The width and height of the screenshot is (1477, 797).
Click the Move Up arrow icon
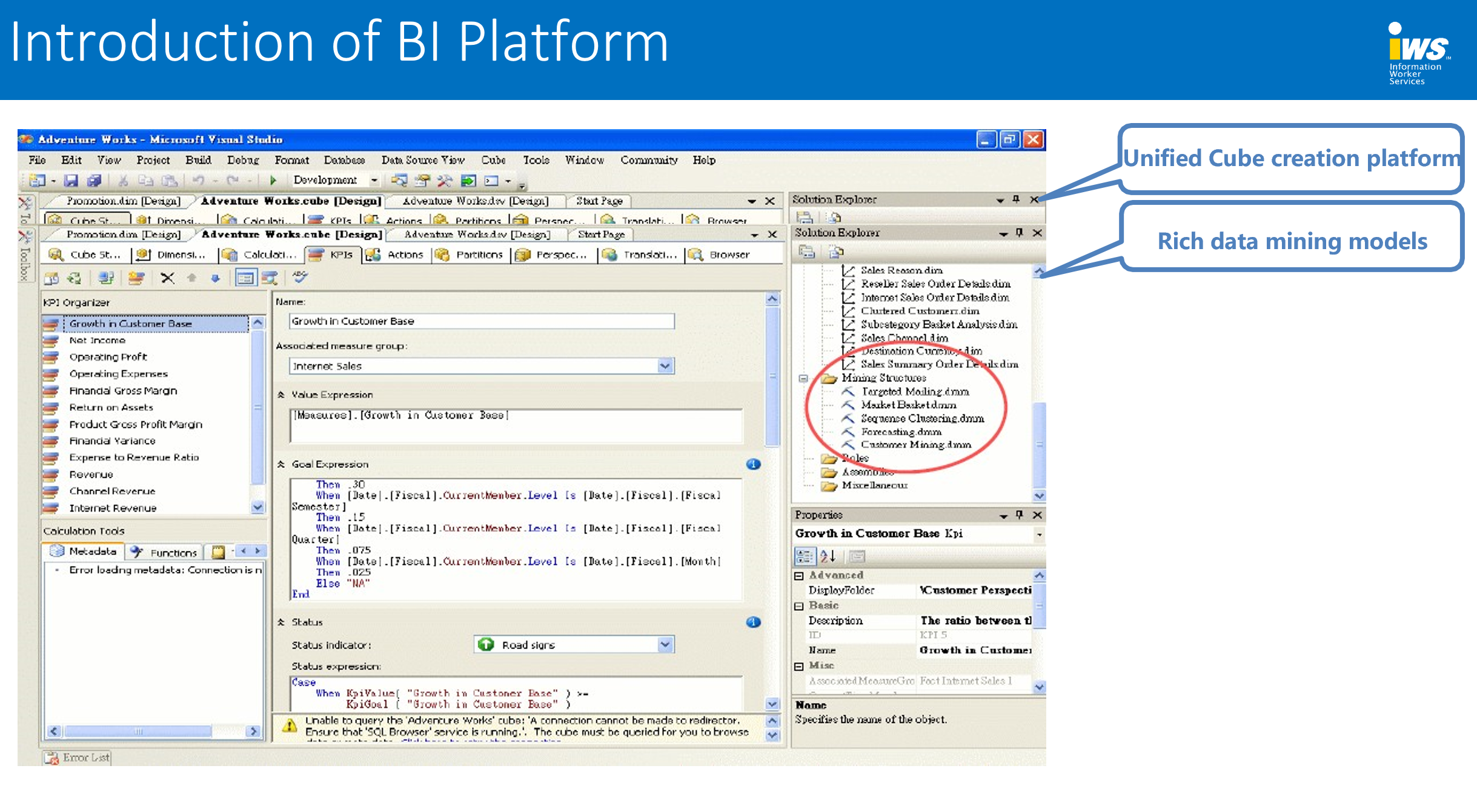click(191, 278)
